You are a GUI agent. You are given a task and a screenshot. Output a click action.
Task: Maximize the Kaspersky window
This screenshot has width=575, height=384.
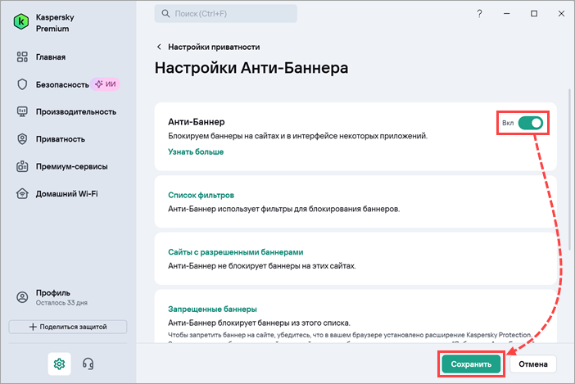point(534,14)
